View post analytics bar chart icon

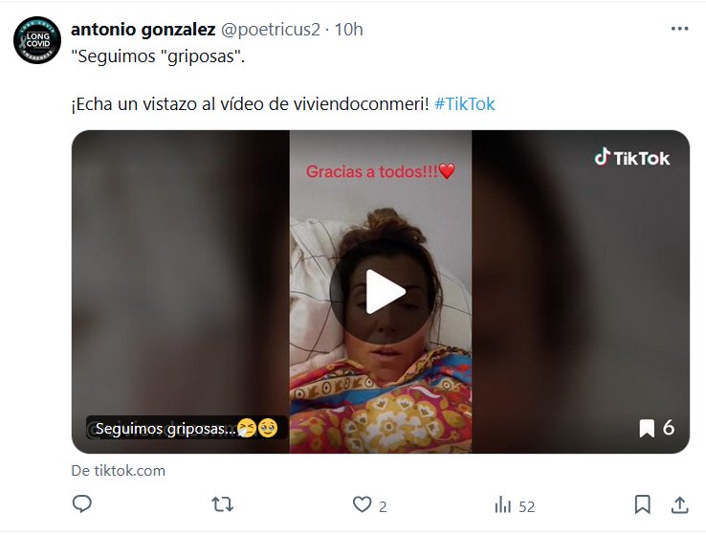pyautogui.click(x=502, y=504)
